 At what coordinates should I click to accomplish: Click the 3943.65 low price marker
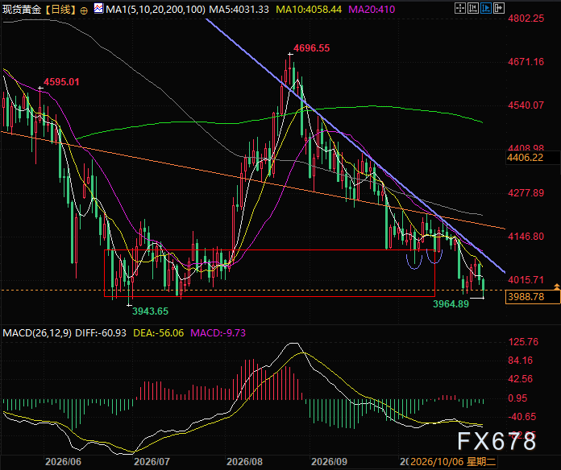150,311
